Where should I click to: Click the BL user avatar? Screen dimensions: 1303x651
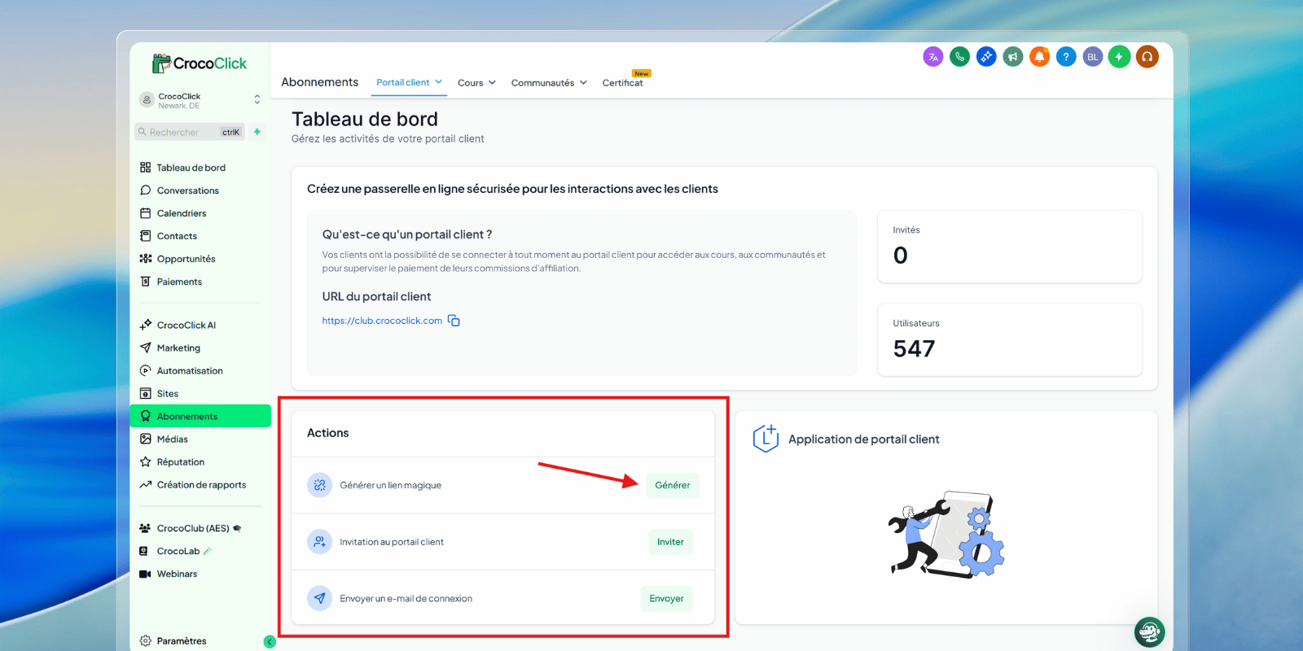click(x=1093, y=57)
